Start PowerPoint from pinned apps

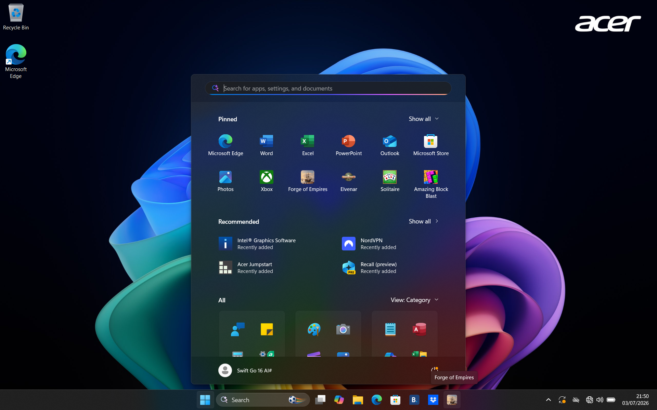pos(349,145)
